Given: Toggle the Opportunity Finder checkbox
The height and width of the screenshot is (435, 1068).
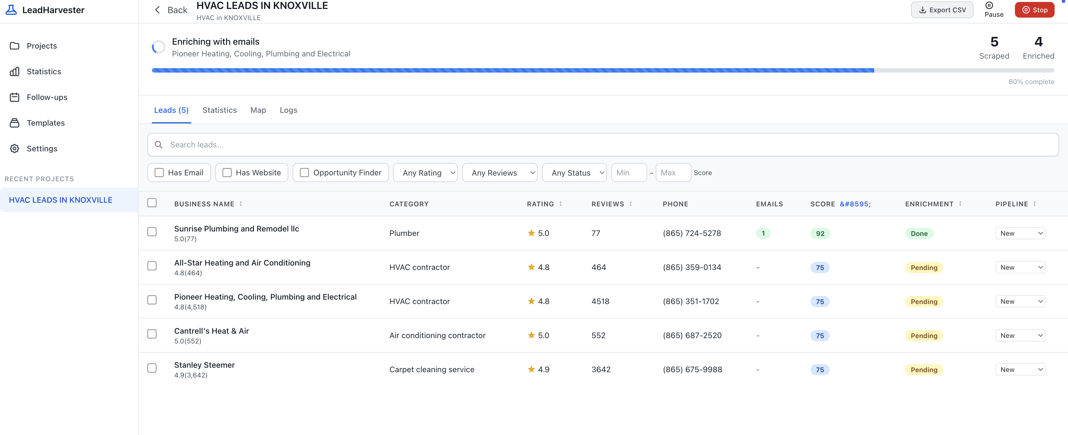Looking at the screenshot, I should pos(304,172).
